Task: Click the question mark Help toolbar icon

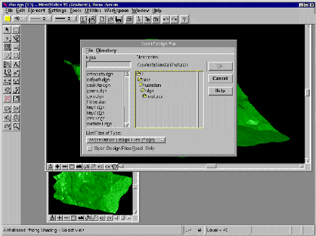Action: (x=184, y=20)
